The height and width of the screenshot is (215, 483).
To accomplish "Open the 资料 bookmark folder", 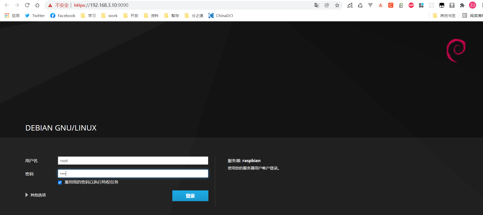I will coord(151,16).
